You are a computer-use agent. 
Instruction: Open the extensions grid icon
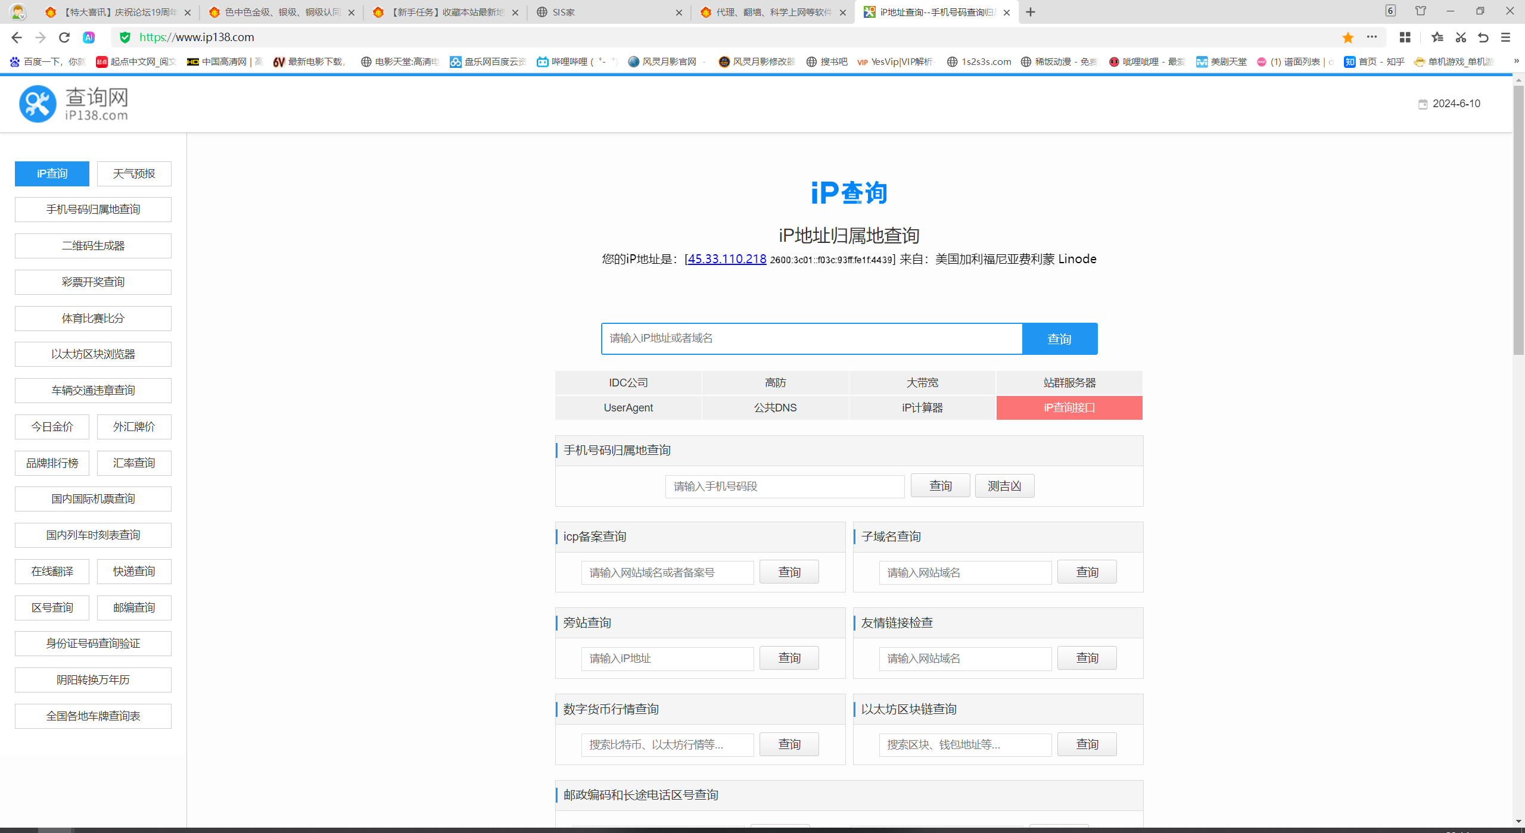(x=1405, y=38)
